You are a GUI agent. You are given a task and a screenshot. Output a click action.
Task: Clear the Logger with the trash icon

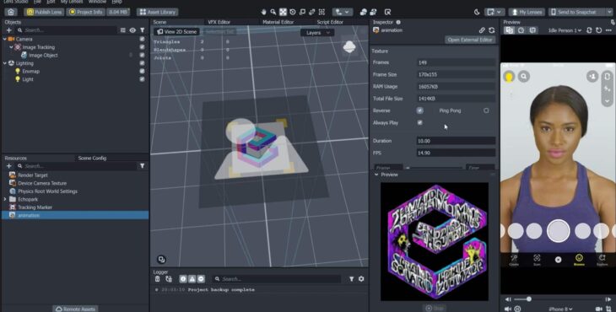[158, 279]
